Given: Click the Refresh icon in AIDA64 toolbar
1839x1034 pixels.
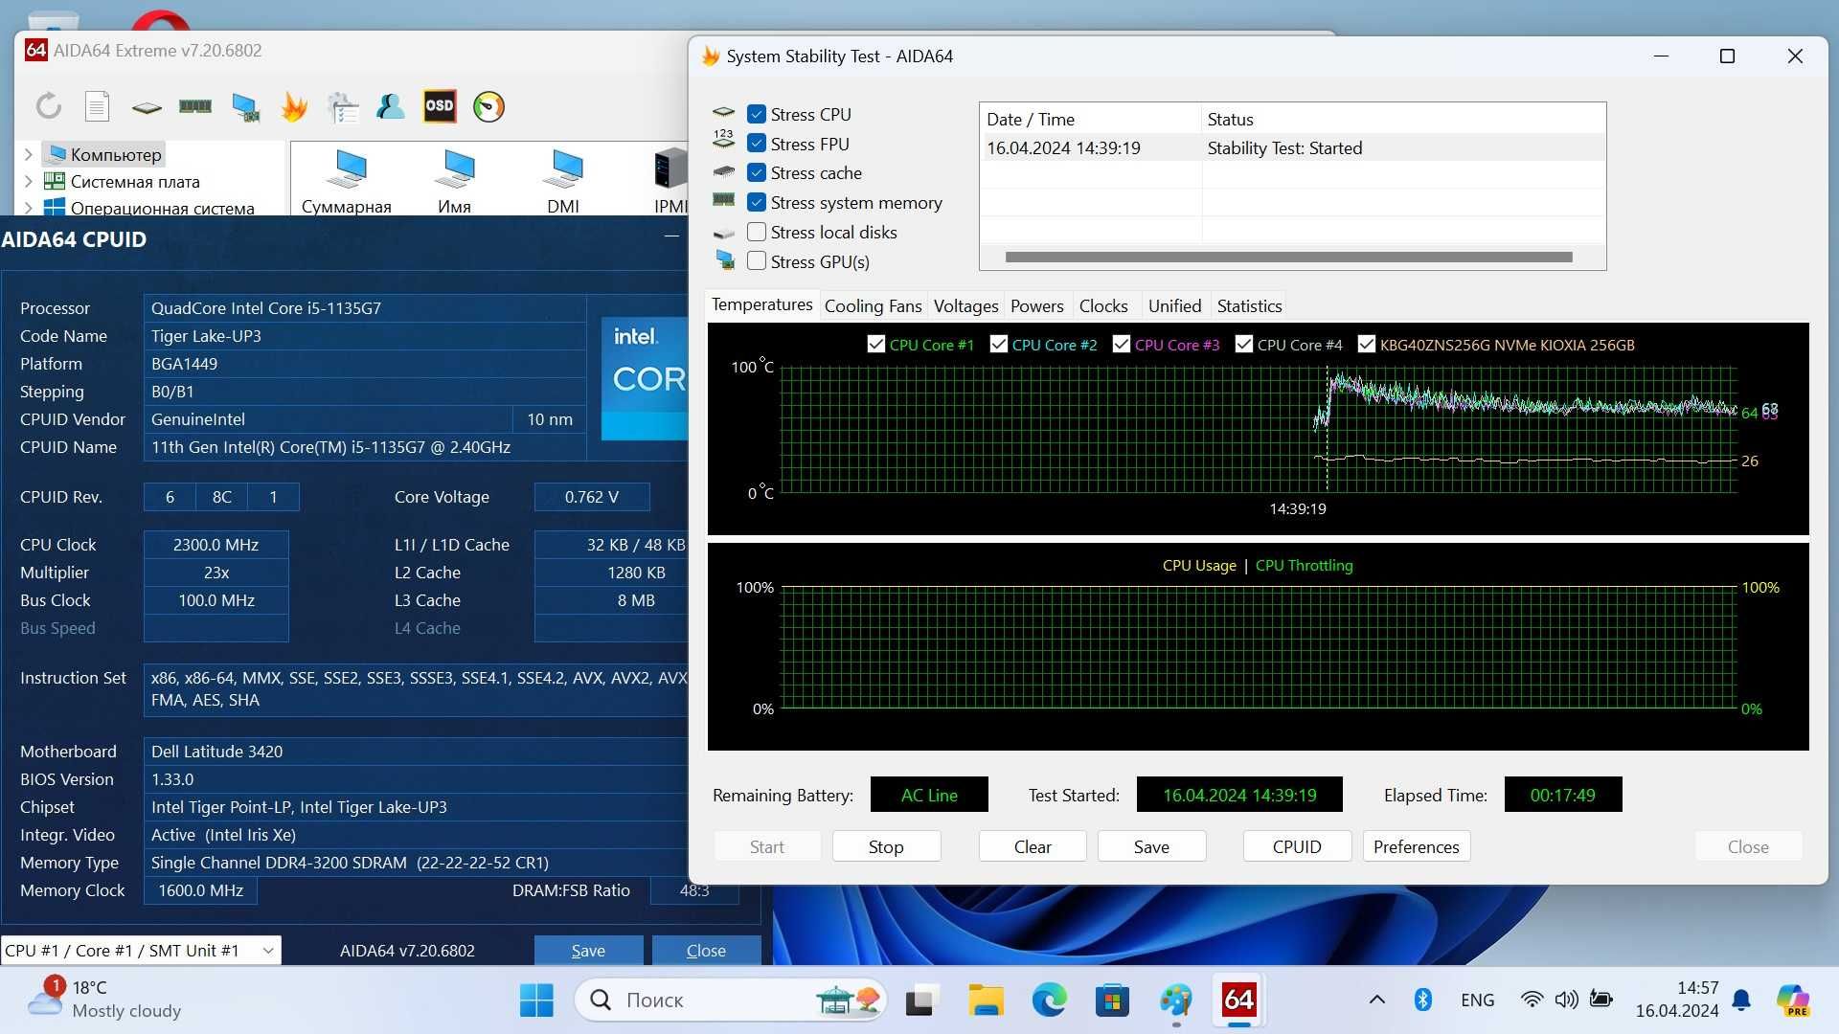Looking at the screenshot, I should pos(49,106).
